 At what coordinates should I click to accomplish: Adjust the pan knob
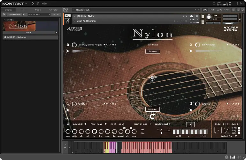68,132
